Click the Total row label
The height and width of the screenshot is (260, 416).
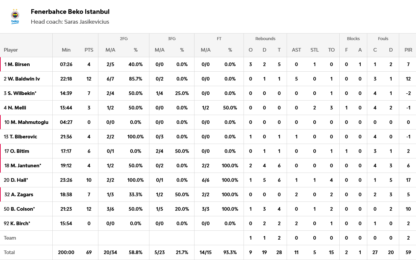point(9,252)
